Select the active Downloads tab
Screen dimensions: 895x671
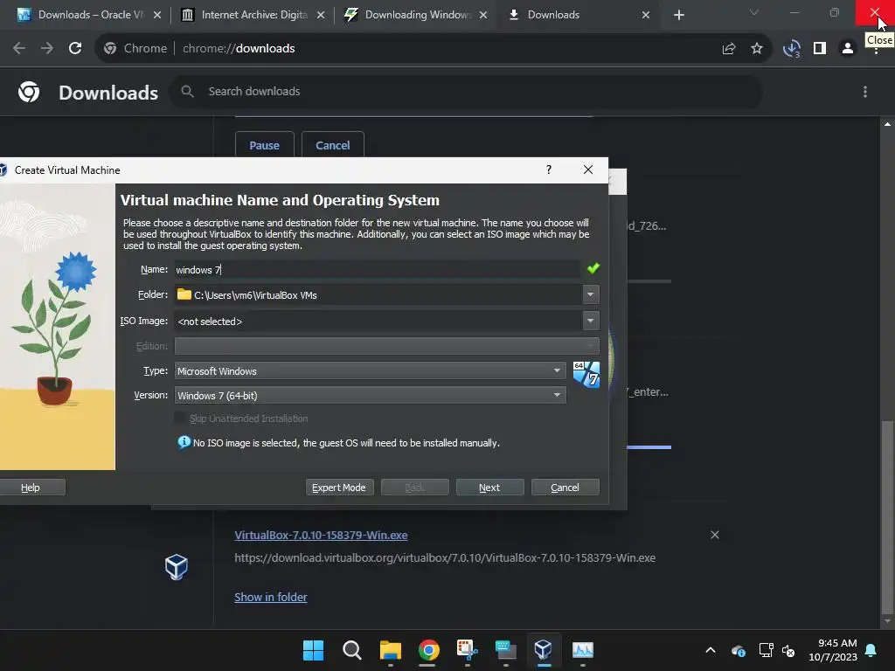pos(579,15)
